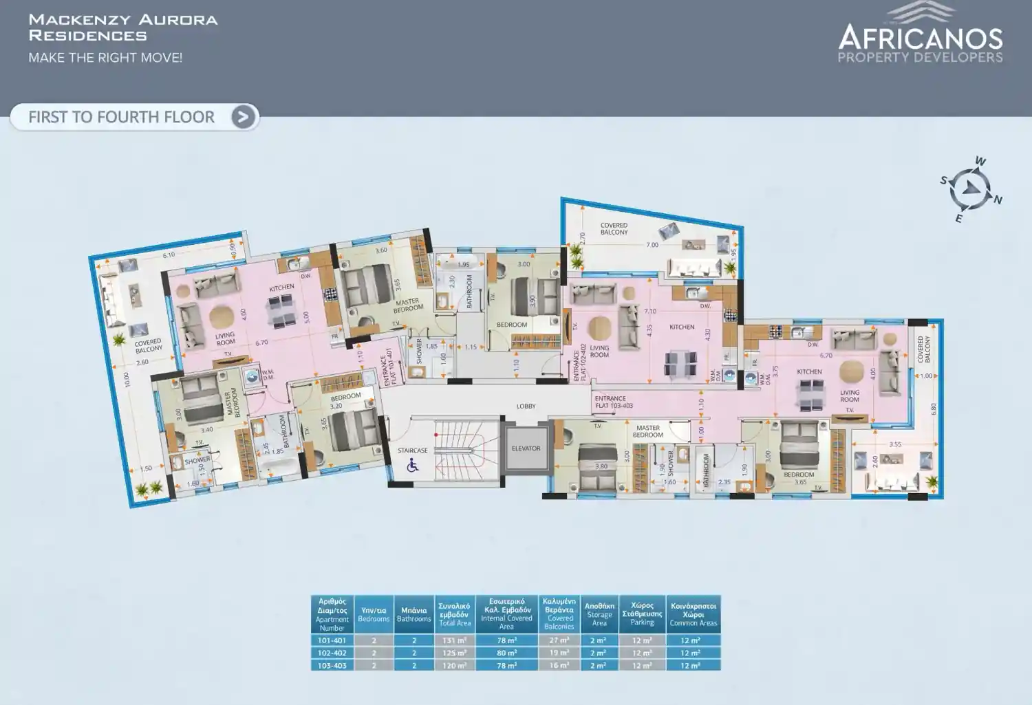Click the Entrance Flat 103-403 label
The image size is (1032, 705).
tap(614, 402)
